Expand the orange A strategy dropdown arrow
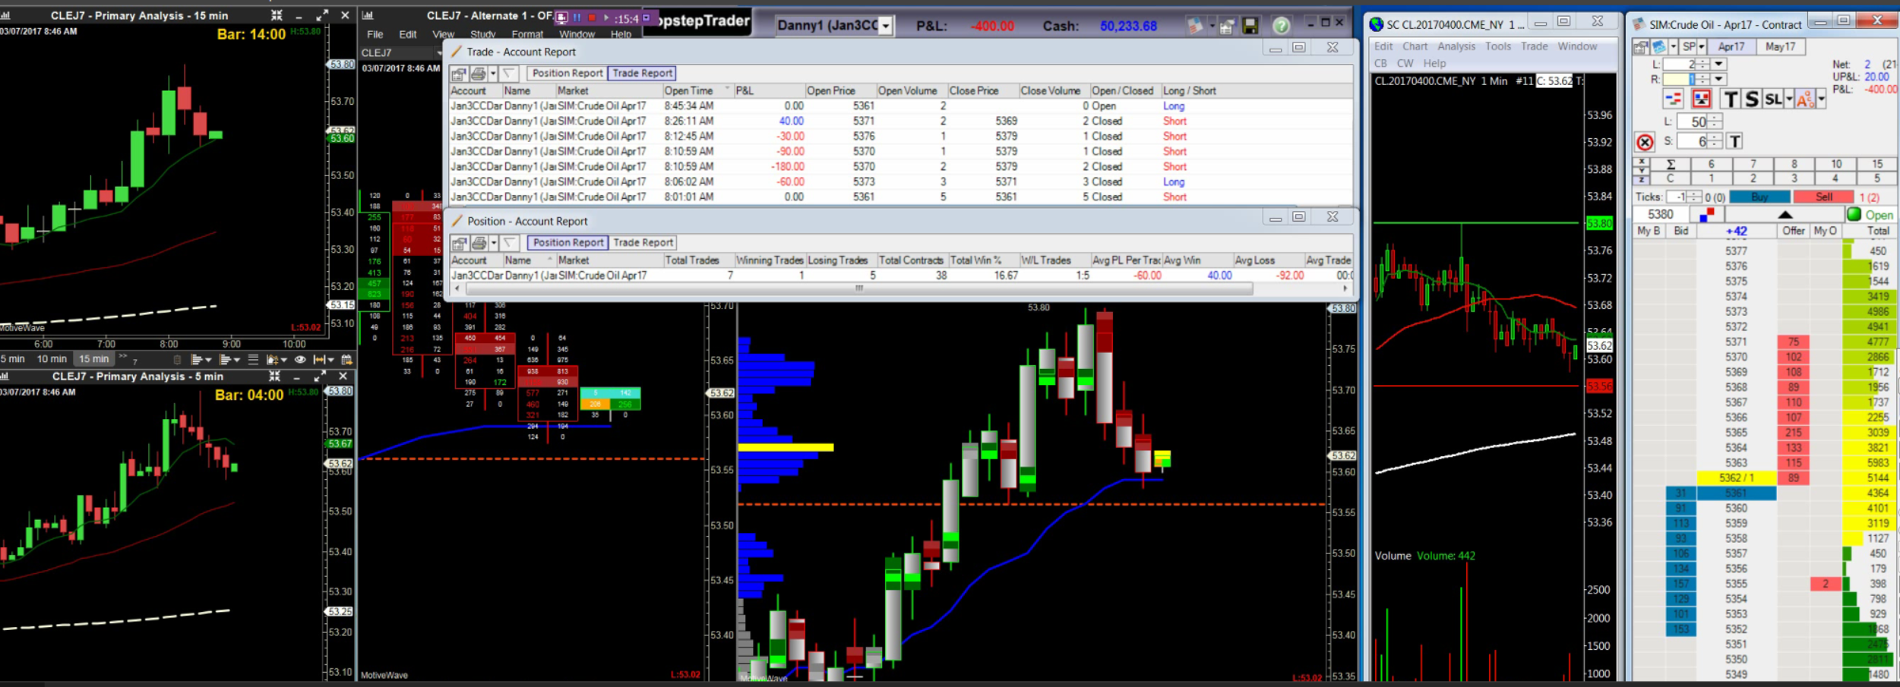The width and height of the screenshot is (1900, 687). 1821,99
